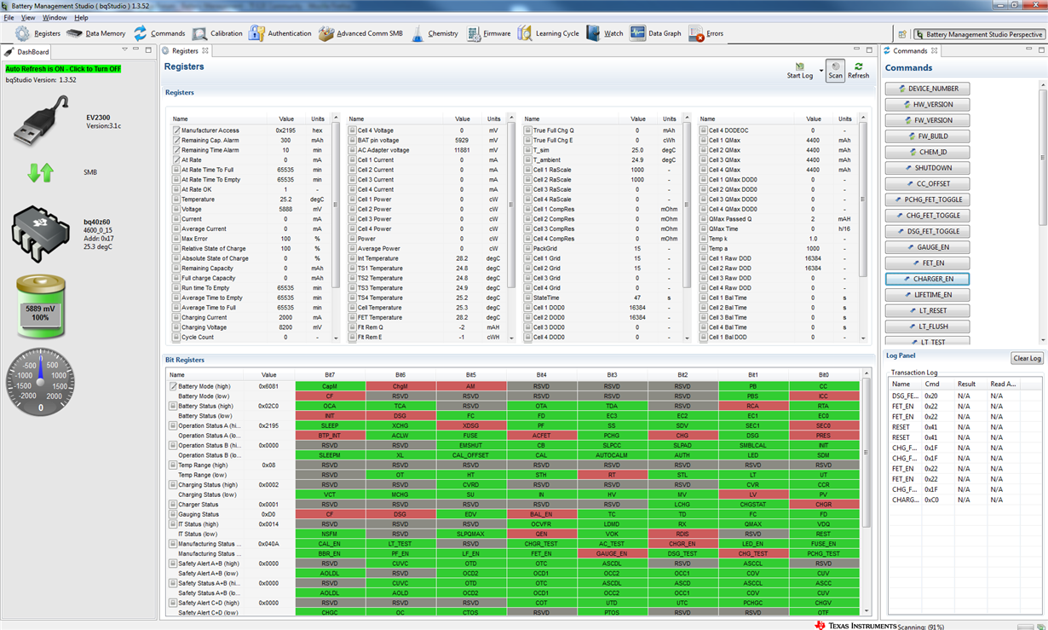Viewport: 1048px width, 630px height.
Task: Select the Registers tab
Action: [x=186, y=51]
